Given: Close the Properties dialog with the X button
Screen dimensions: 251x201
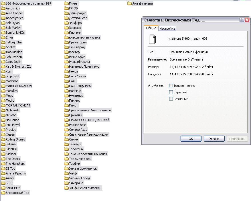Looking at the screenshot, I should [x=247, y=20].
